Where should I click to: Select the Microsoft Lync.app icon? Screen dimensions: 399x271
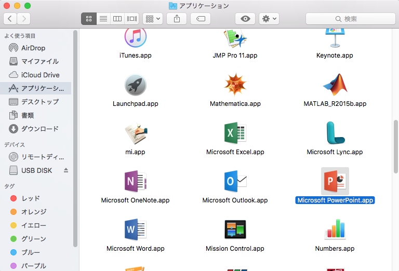click(335, 133)
